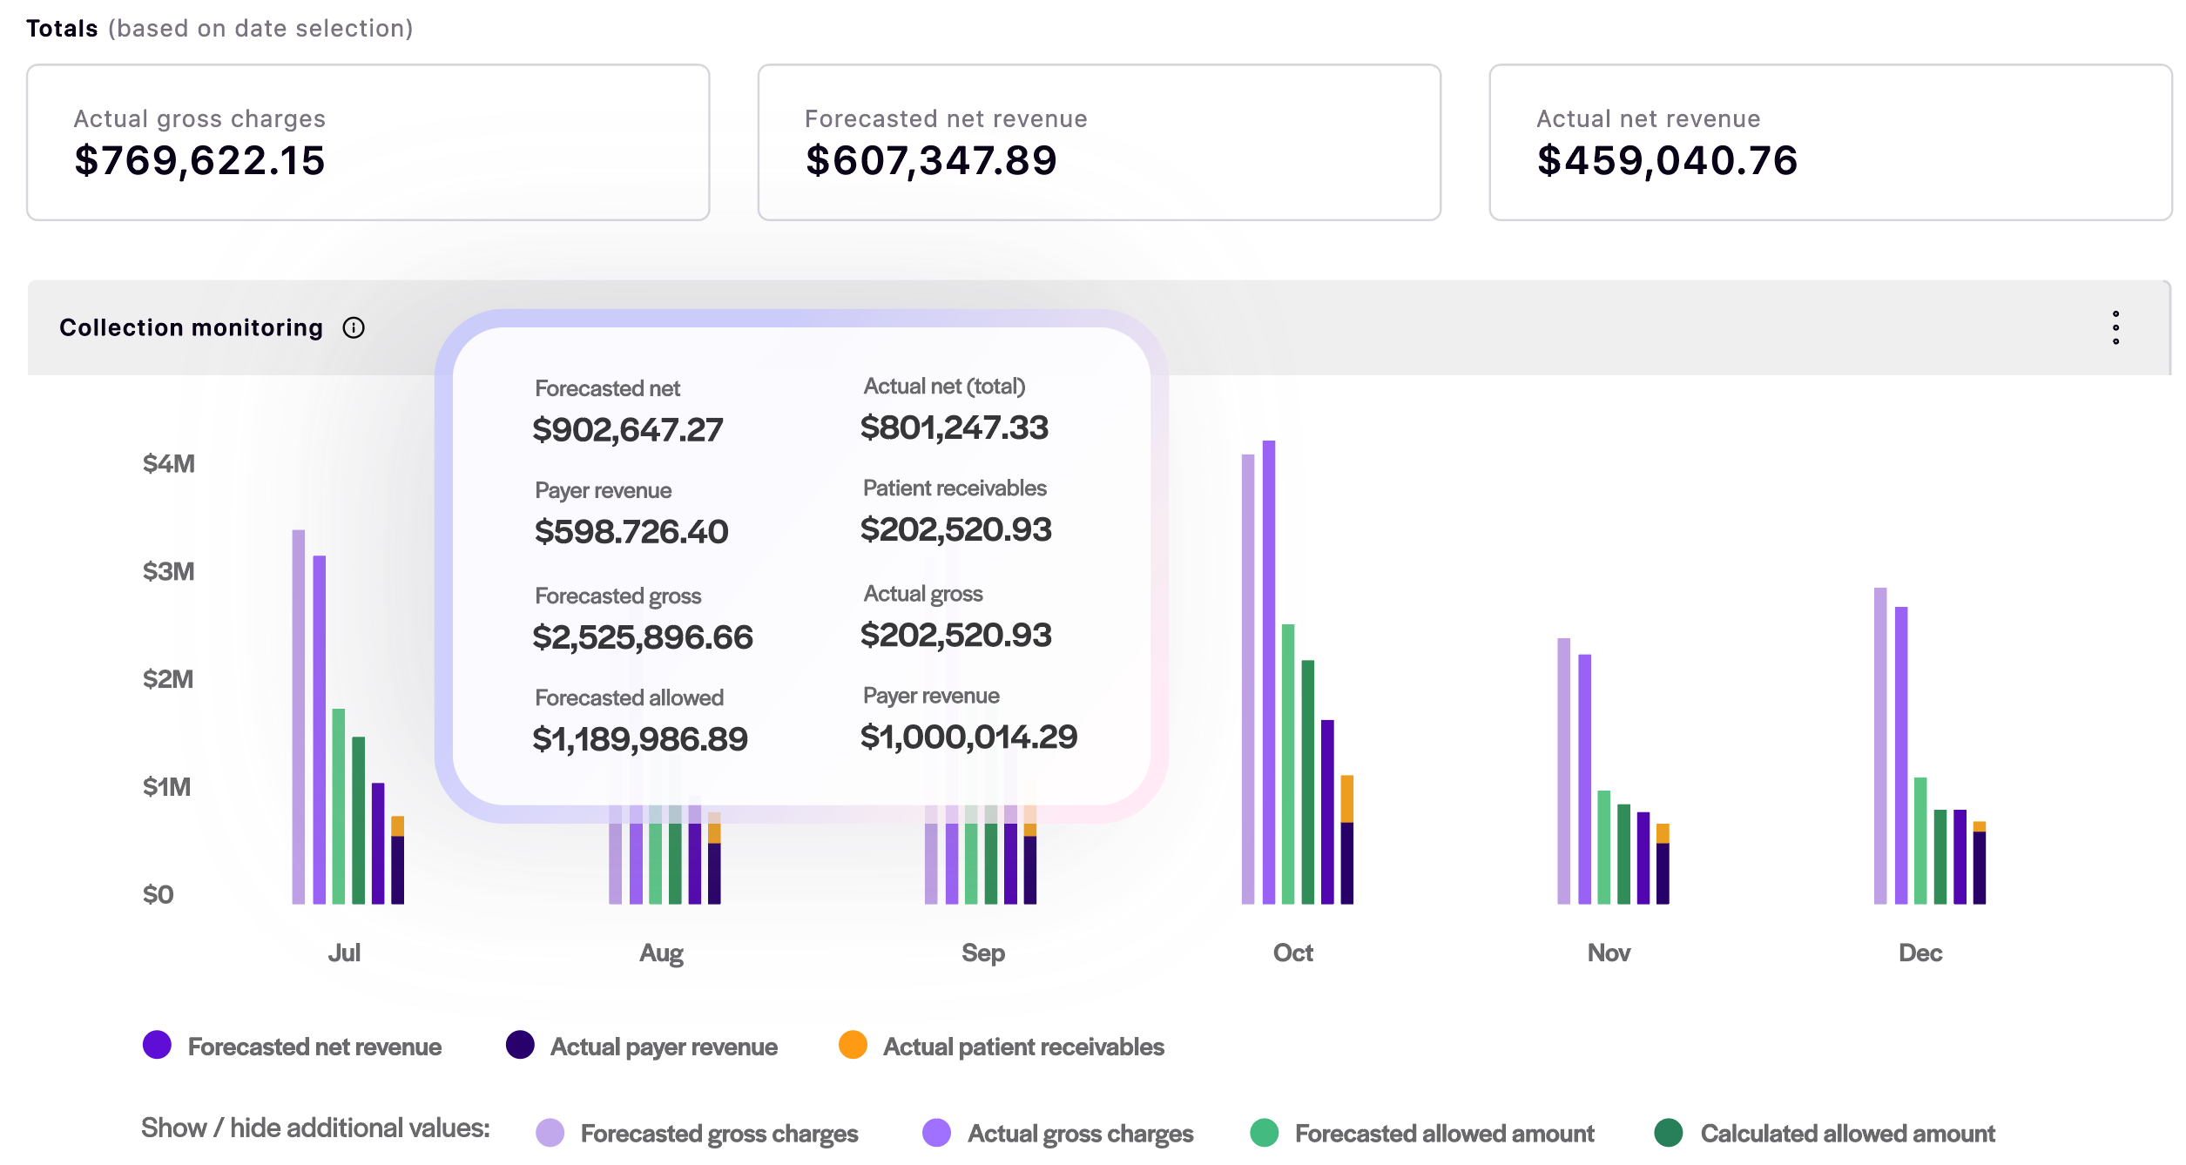Click the Nov forecasted gross charges bar
Screen dimensions: 2186x1165
click(1563, 771)
